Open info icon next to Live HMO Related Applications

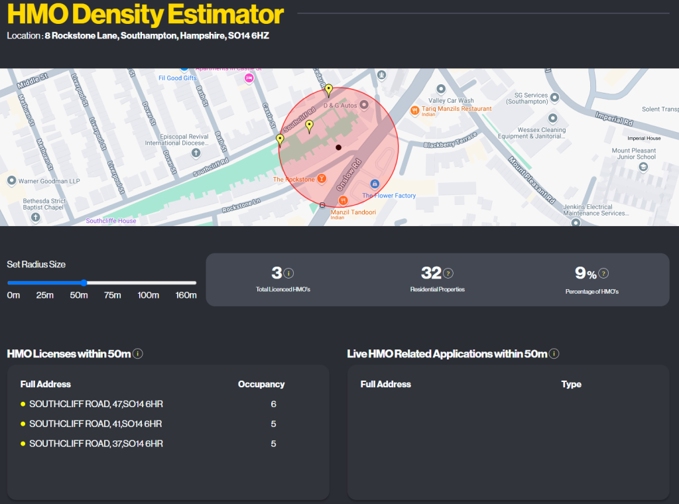[x=554, y=353]
